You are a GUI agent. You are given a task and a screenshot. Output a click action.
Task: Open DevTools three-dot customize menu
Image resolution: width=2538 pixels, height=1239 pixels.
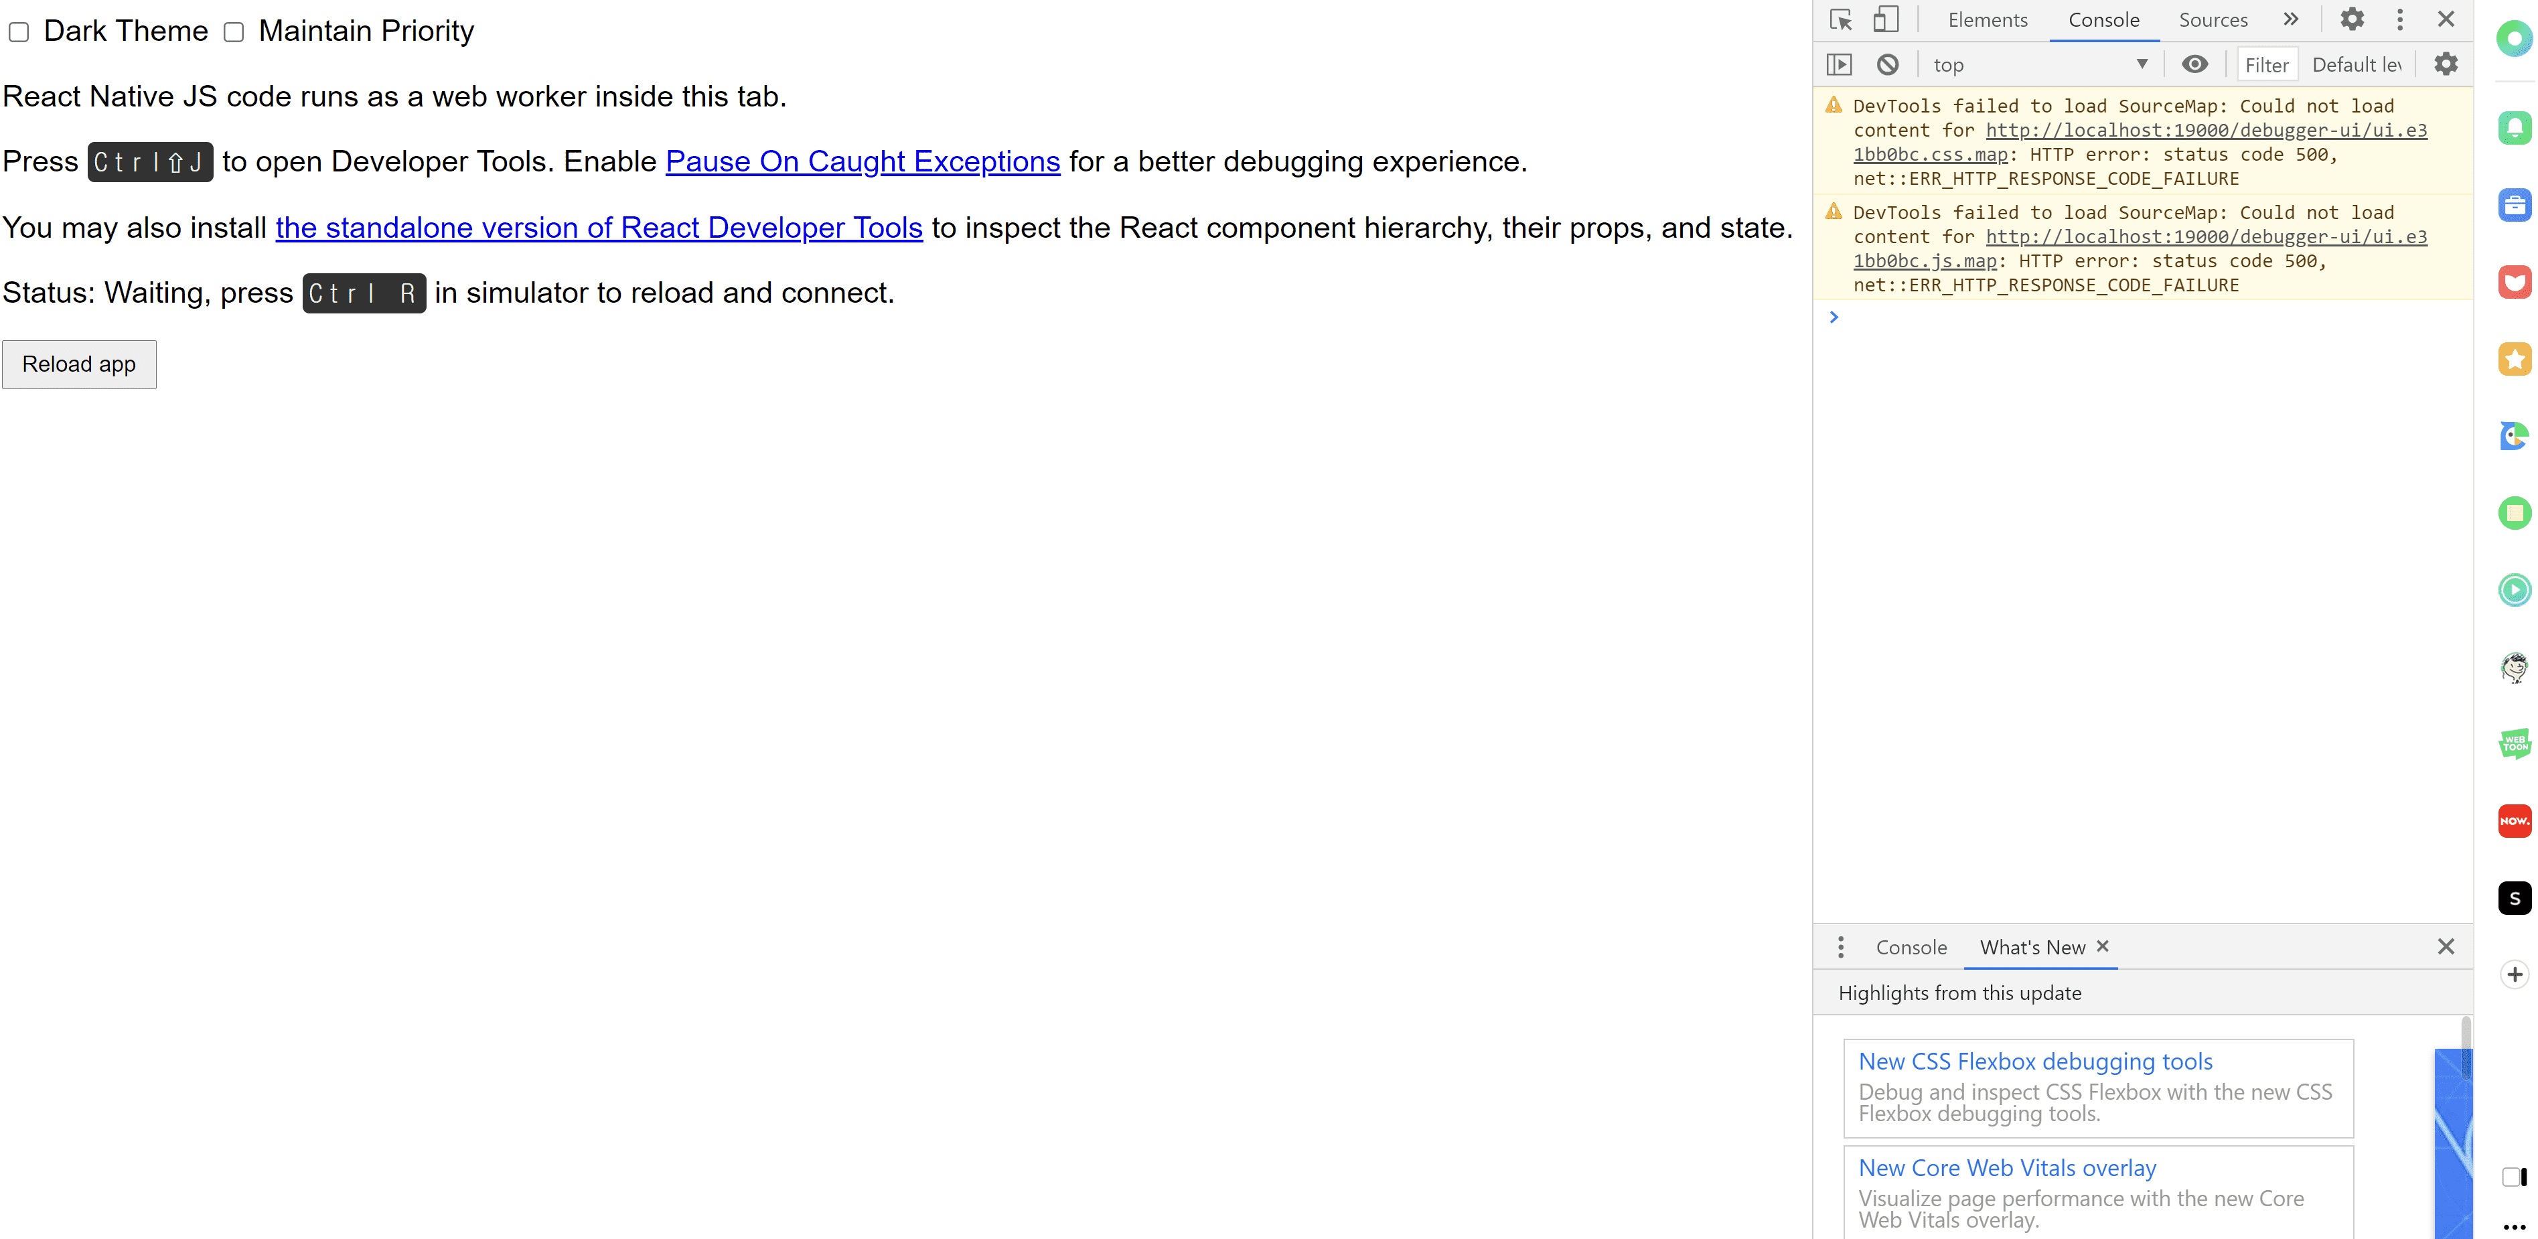point(2400,19)
